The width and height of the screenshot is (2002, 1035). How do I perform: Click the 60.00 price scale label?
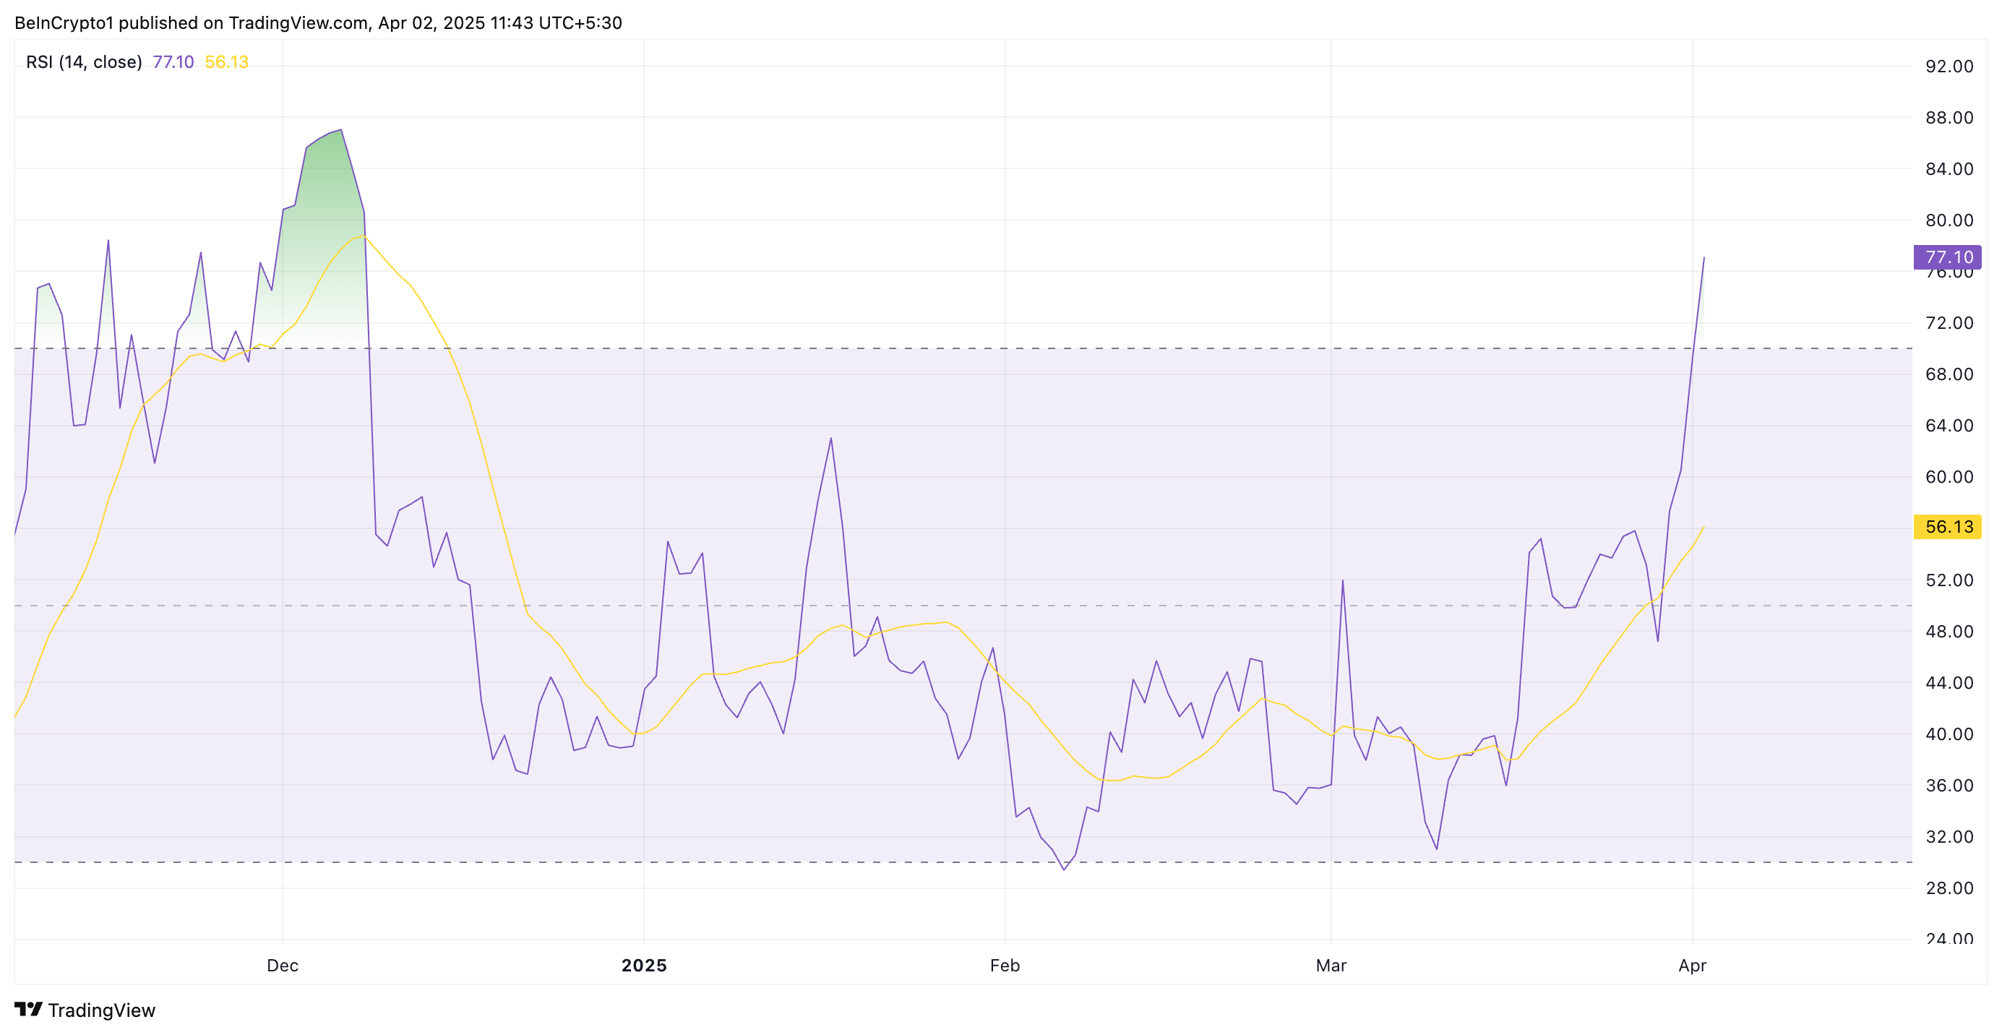click(x=1949, y=477)
